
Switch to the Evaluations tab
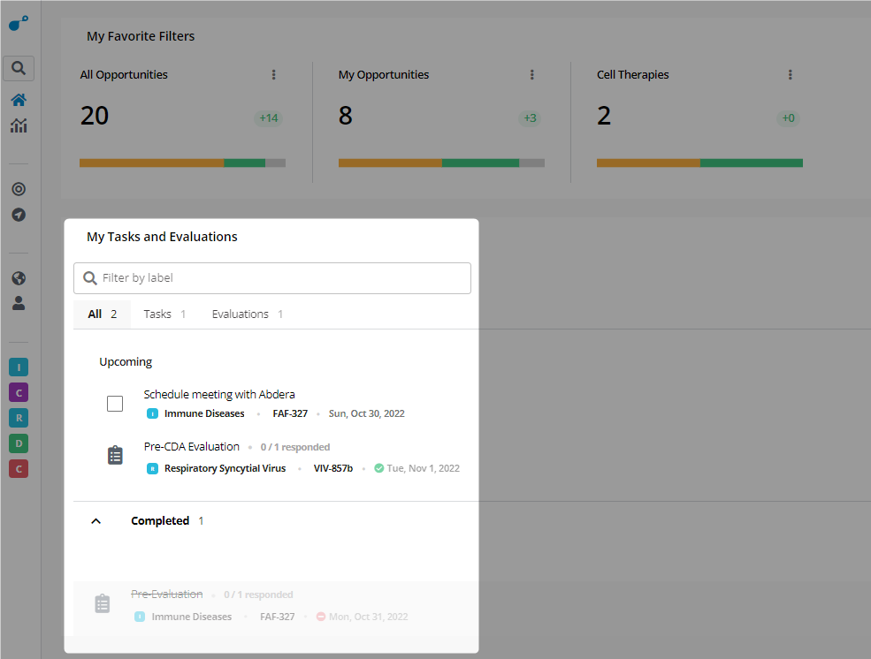point(248,314)
